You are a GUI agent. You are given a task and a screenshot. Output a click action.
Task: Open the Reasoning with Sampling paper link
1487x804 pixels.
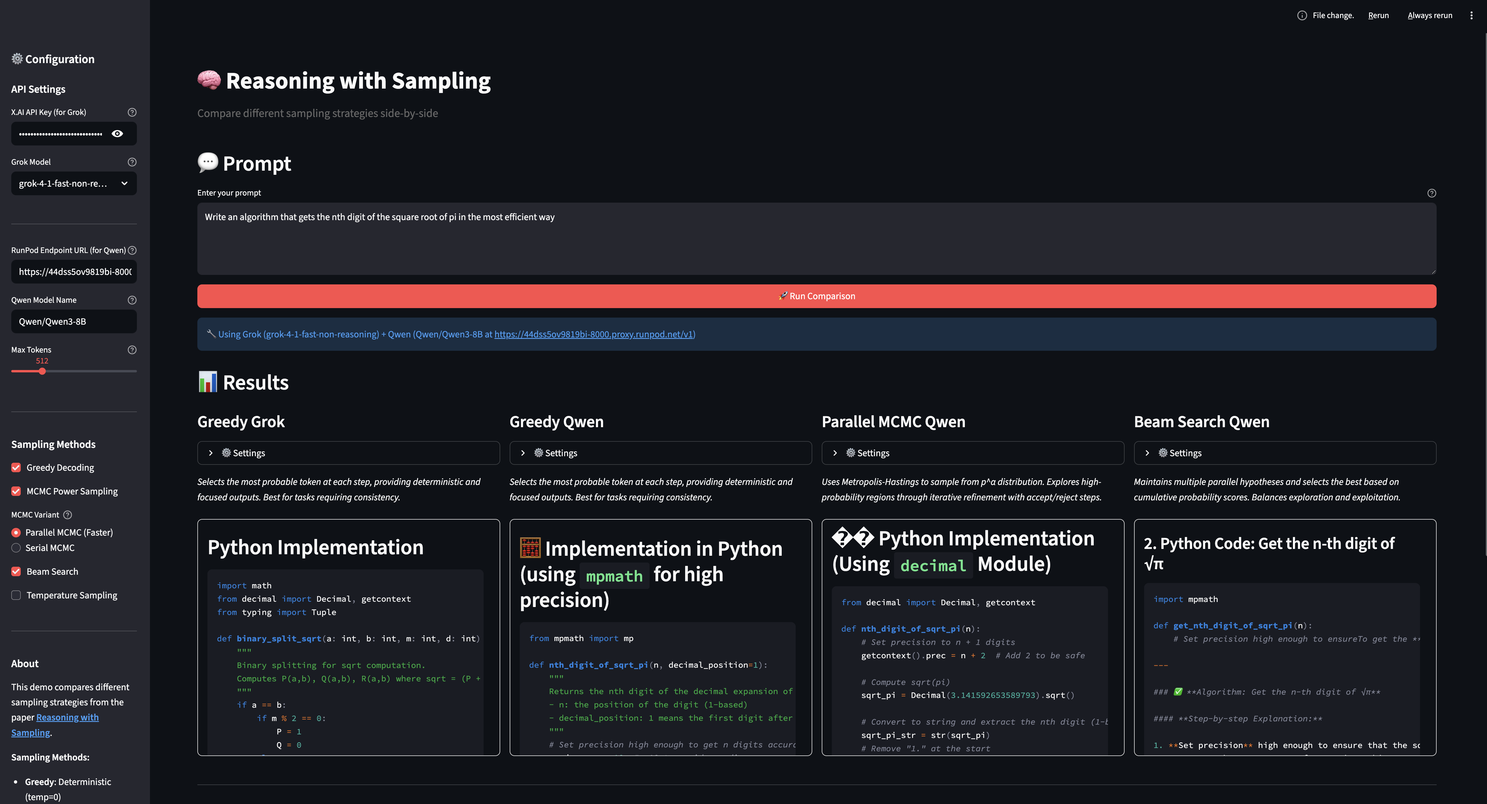point(67,717)
